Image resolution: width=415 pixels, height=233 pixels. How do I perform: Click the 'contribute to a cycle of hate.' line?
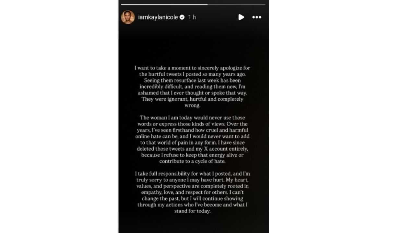pos(193,161)
